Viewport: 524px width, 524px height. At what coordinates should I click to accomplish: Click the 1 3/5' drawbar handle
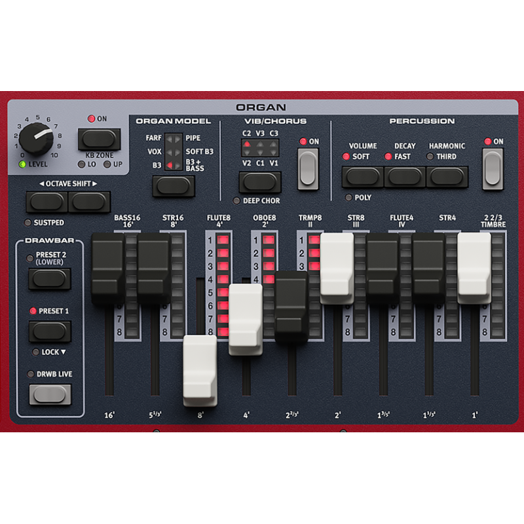(383, 269)
